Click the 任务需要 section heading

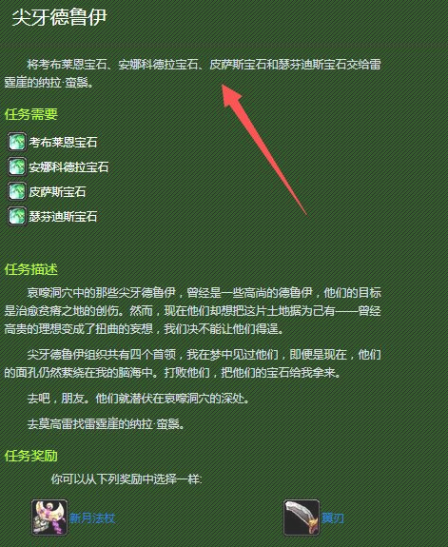coord(31,114)
